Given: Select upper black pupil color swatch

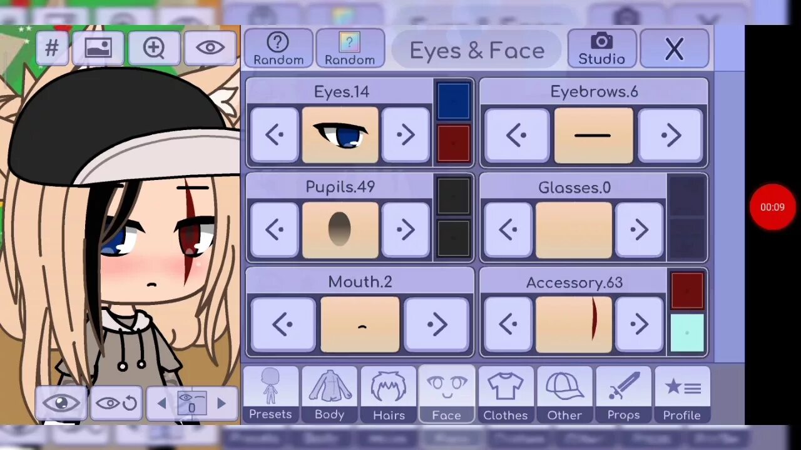Looking at the screenshot, I should point(453,196).
